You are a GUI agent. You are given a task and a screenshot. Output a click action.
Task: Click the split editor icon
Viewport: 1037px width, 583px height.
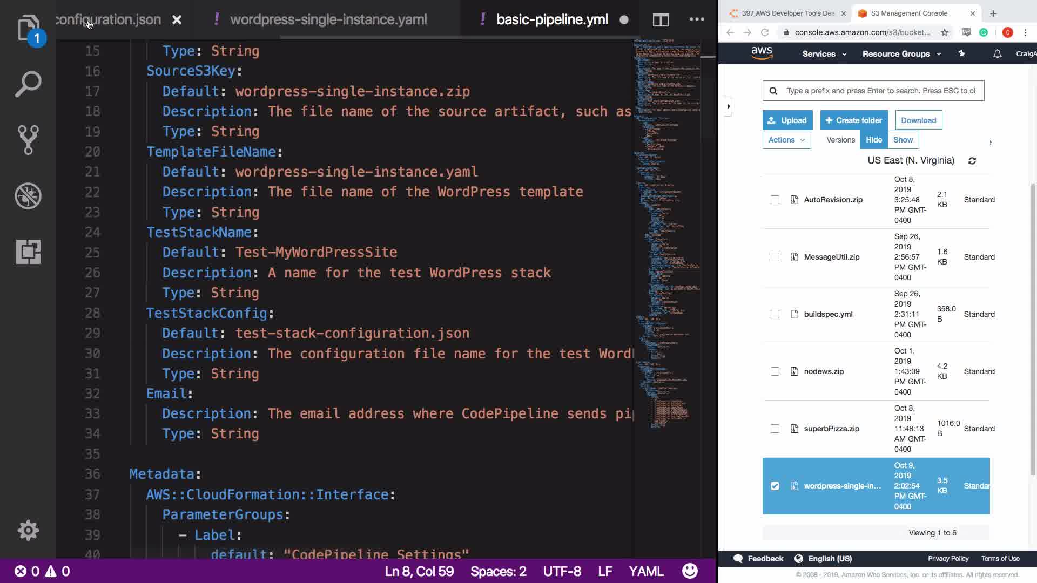pyautogui.click(x=661, y=20)
